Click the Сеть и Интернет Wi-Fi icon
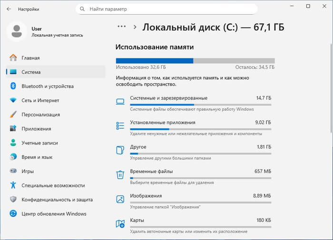333x240 pixels. (13, 100)
